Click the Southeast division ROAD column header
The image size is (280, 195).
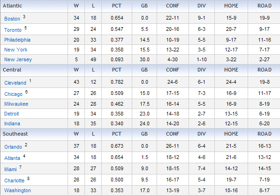pos(265,134)
